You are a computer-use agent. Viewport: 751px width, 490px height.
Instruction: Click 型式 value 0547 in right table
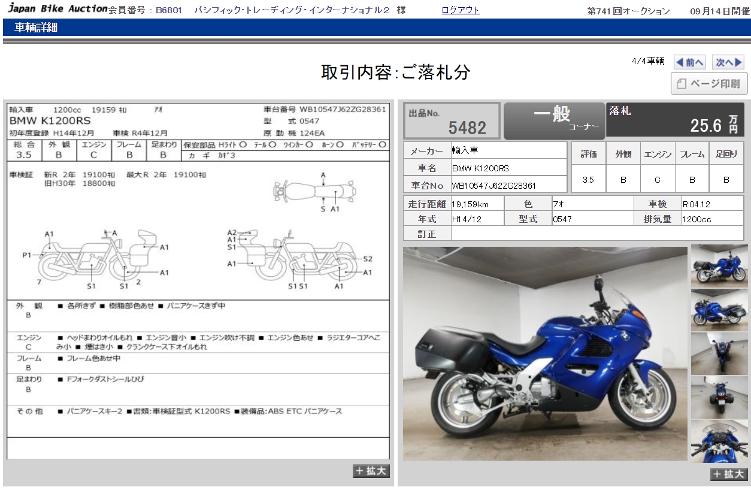(562, 219)
